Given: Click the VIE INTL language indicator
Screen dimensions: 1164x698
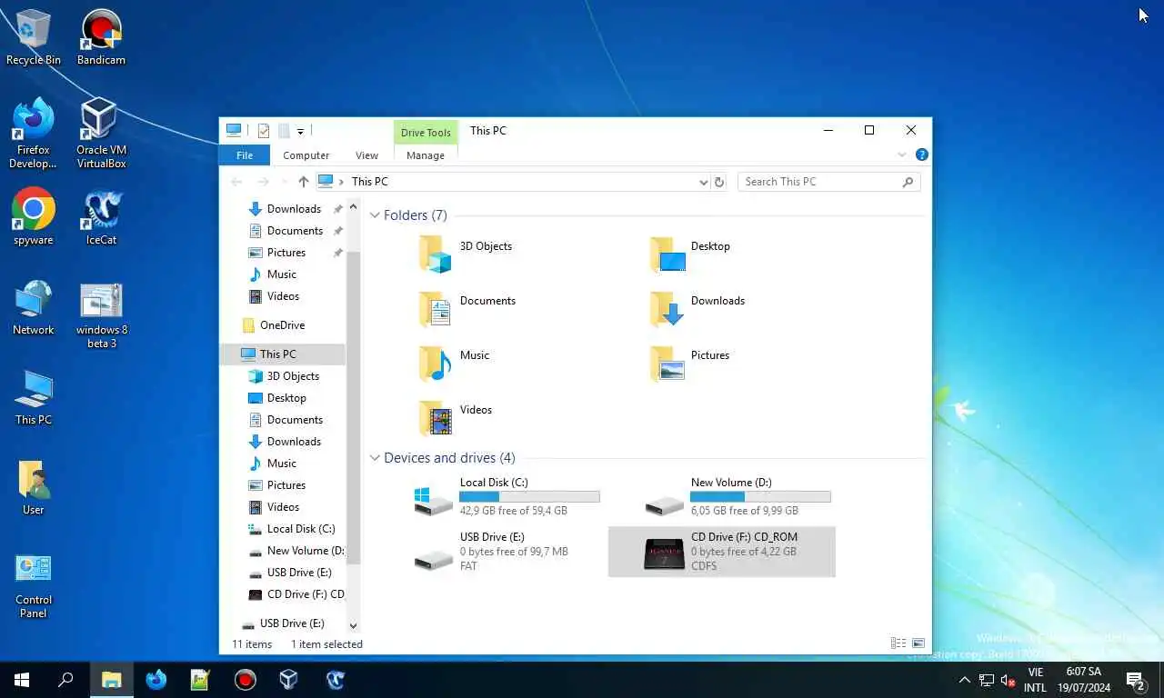Looking at the screenshot, I should (1035, 680).
